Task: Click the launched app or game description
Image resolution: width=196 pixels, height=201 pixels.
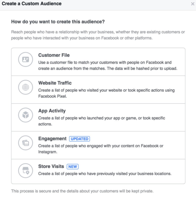Action: pyautogui.click(x=102, y=121)
